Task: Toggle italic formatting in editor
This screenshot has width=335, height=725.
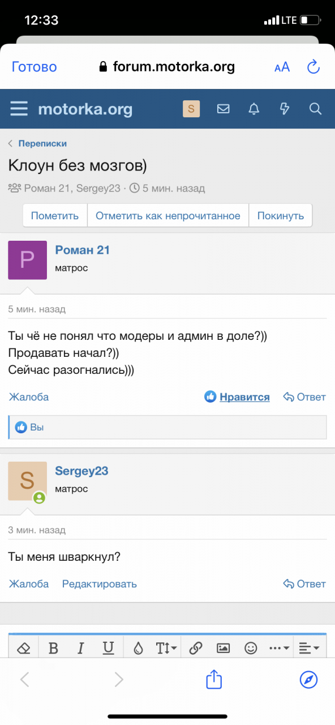Action: coord(80,648)
